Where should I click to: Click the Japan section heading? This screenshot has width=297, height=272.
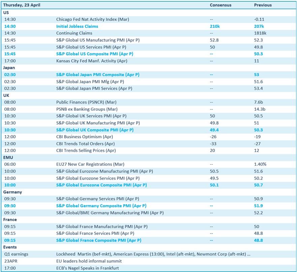pyautogui.click(x=9, y=67)
